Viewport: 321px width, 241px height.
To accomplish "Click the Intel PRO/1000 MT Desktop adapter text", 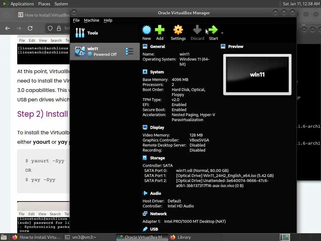I will tap(195, 221).
